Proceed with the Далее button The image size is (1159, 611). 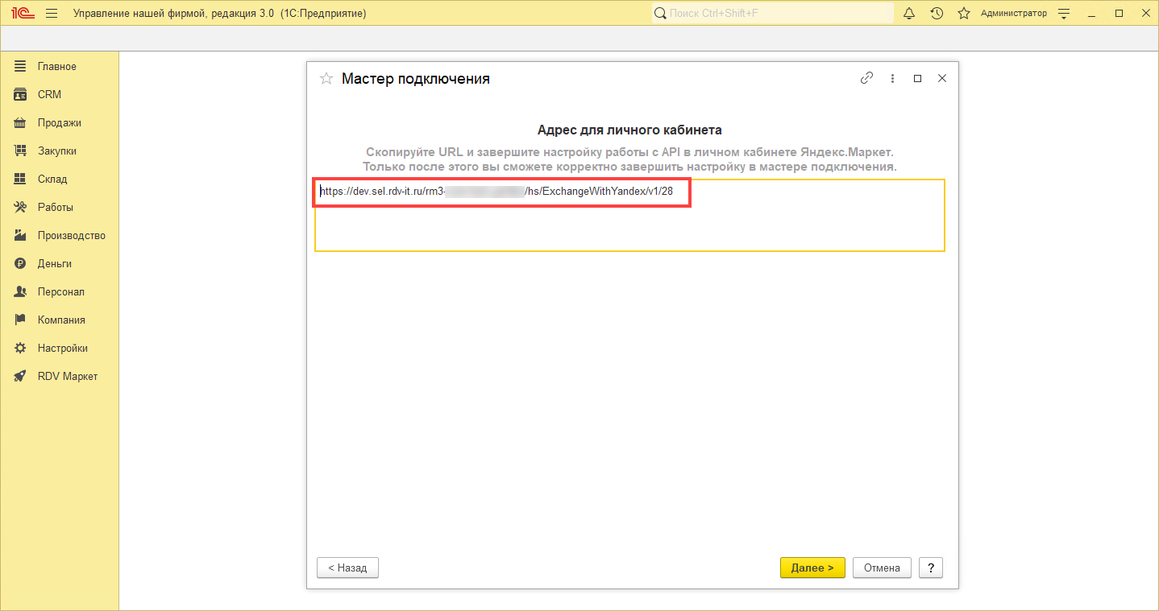[x=812, y=568]
